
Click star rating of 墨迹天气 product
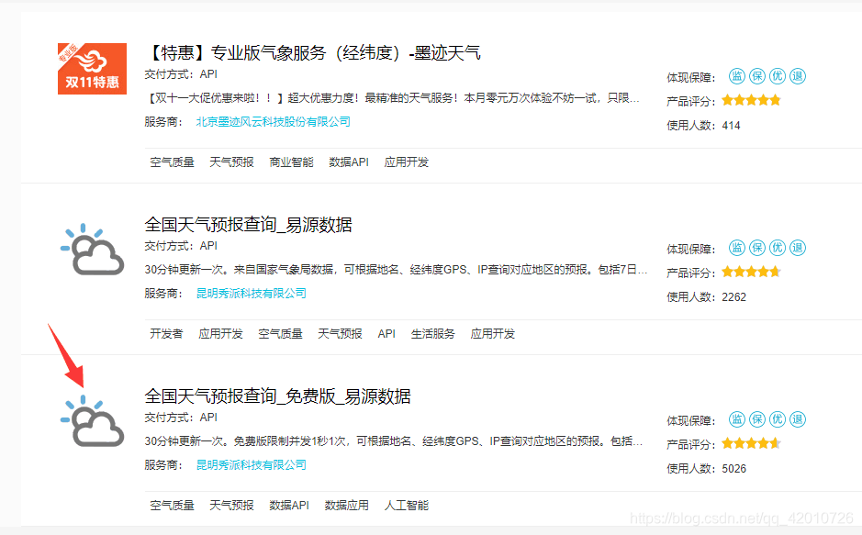click(x=751, y=100)
